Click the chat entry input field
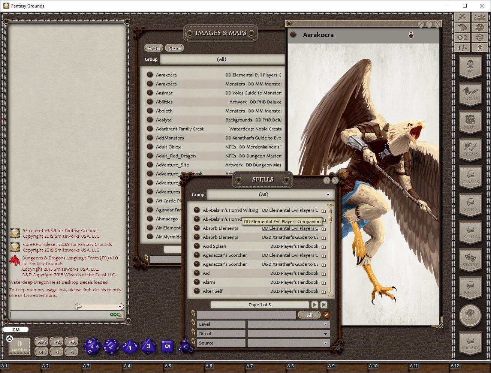The width and height of the screenshot is (491, 373). [x=59, y=315]
